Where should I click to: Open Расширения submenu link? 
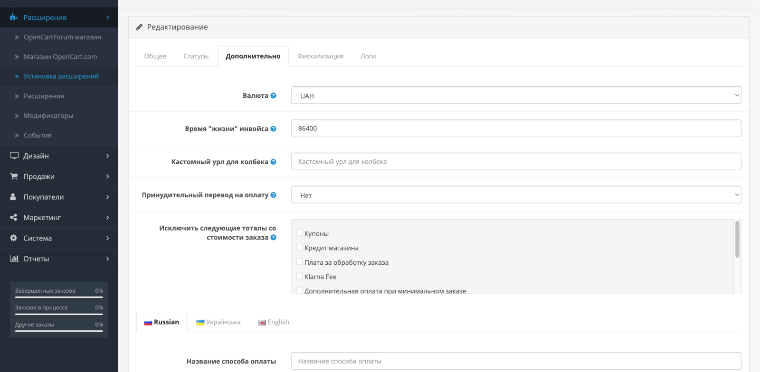(x=44, y=96)
